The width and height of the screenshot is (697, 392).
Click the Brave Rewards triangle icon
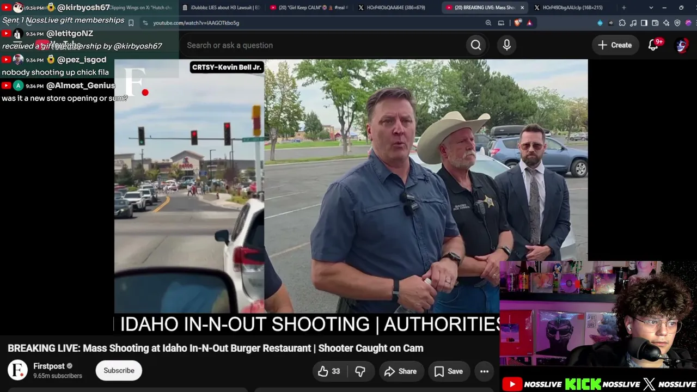[529, 23]
